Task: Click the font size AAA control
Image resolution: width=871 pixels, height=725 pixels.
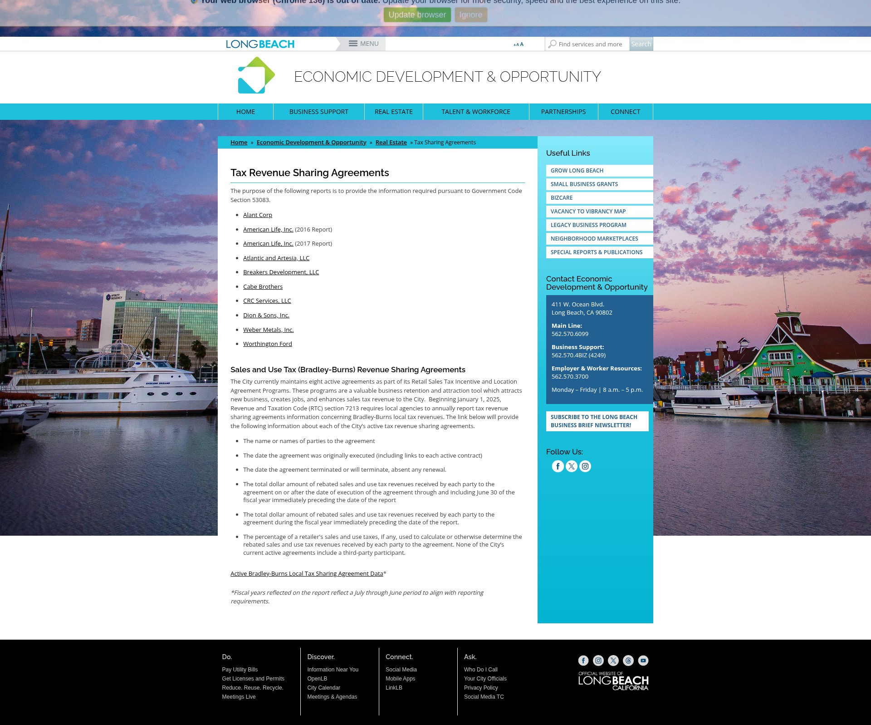Action: 519,44
